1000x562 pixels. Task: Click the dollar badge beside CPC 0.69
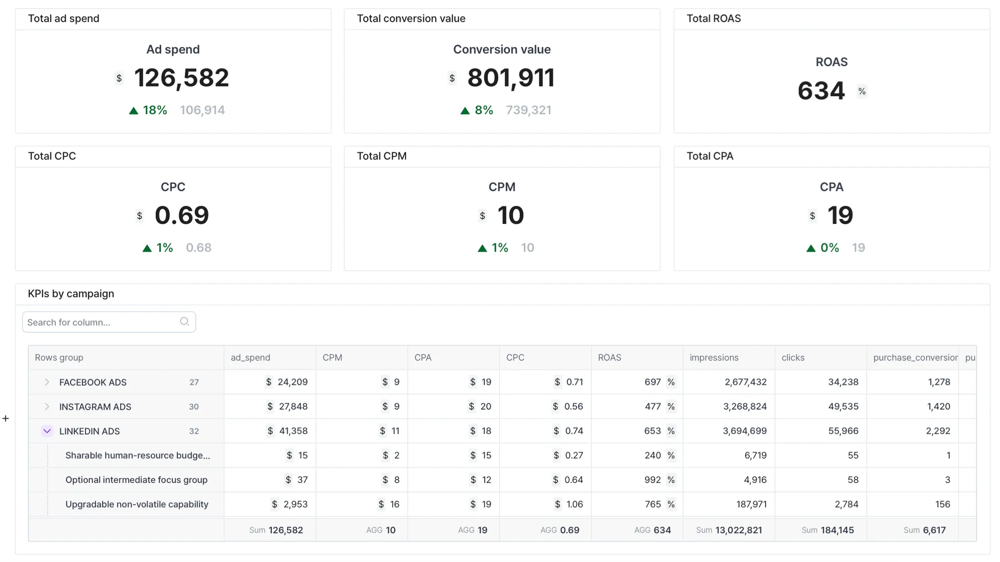coord(140,216)
